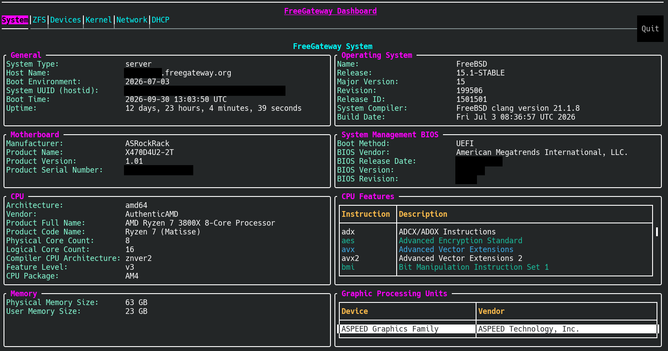
Task: Click the znver2 compiler architecture value
Action: [139, 258]
